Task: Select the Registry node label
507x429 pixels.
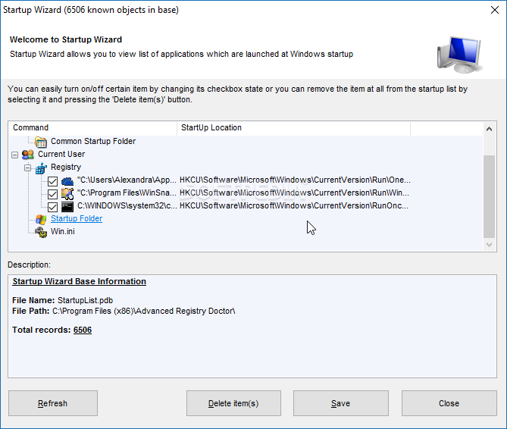Action: [66, 168]
